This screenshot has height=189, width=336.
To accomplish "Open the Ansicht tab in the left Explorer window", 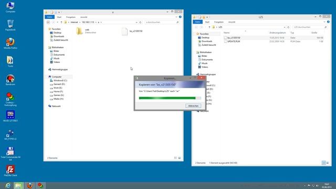I will click(x=84, y=17).
